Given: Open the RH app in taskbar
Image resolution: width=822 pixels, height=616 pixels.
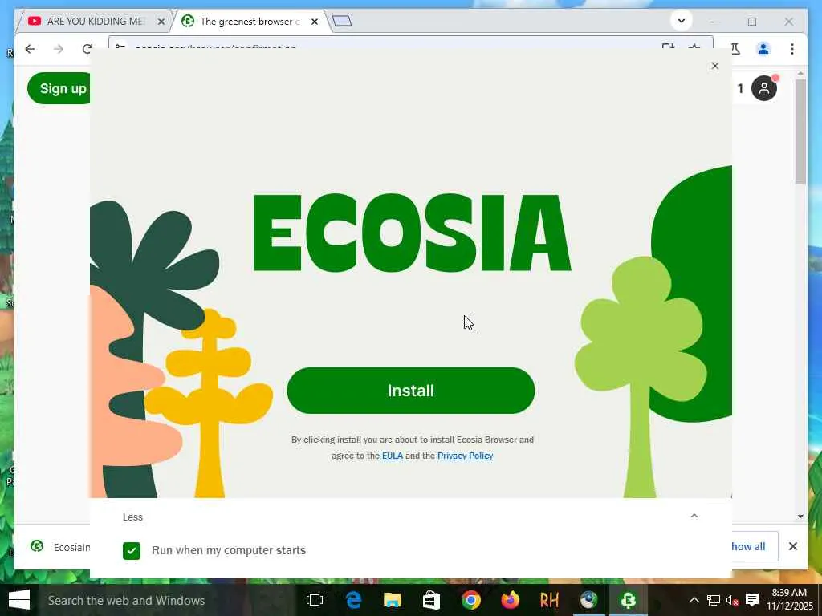Looking at the screenshot, I should (549, 600).
